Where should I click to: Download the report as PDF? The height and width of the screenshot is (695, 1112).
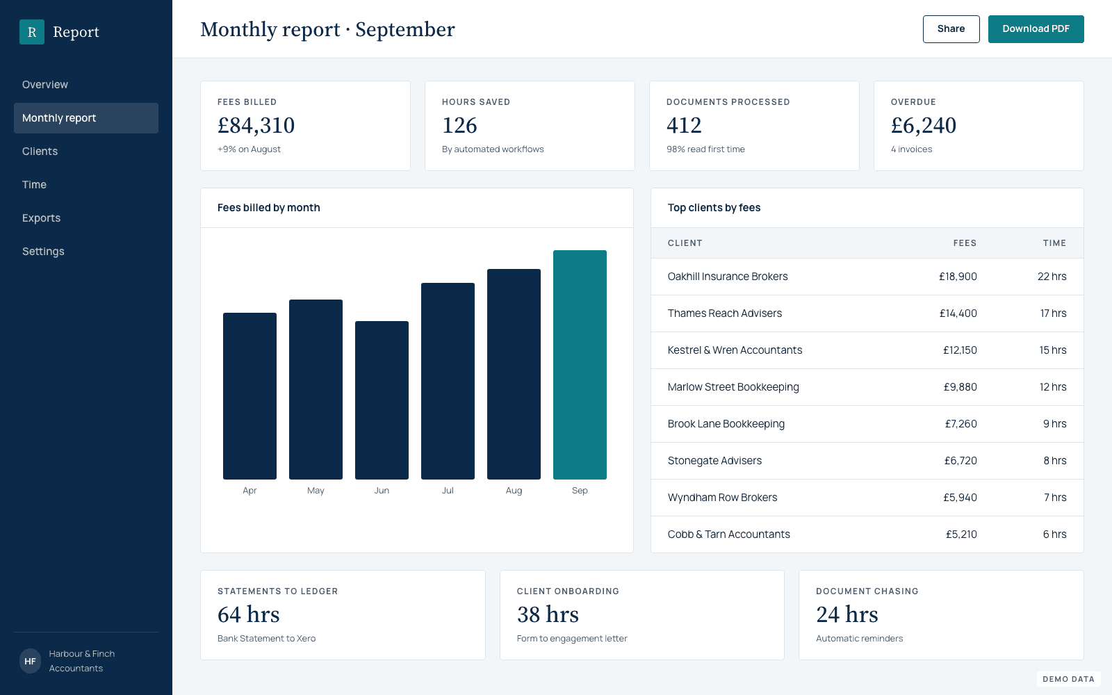1036,29
